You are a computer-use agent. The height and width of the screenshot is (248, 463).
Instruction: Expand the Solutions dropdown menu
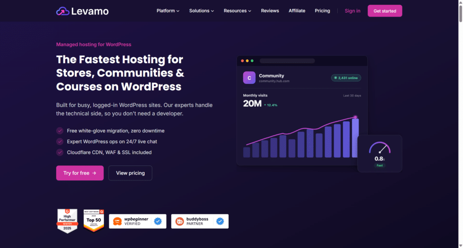pos(201,11)
